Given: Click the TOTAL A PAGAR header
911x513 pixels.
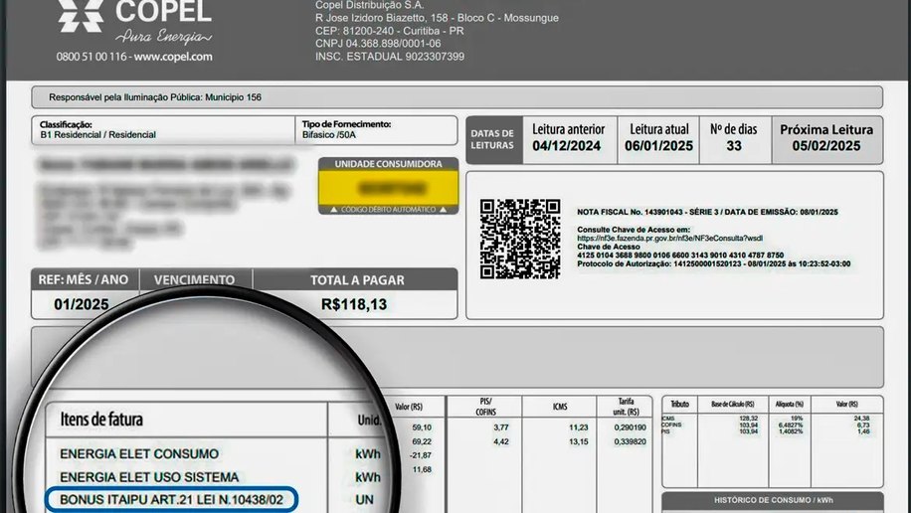Looking at the screenshot, I should 357,280.
